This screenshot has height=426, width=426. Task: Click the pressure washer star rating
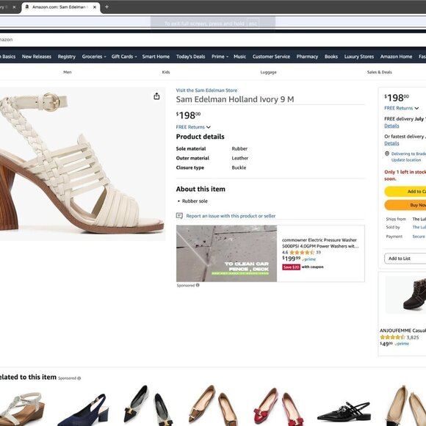click(302, 253)
